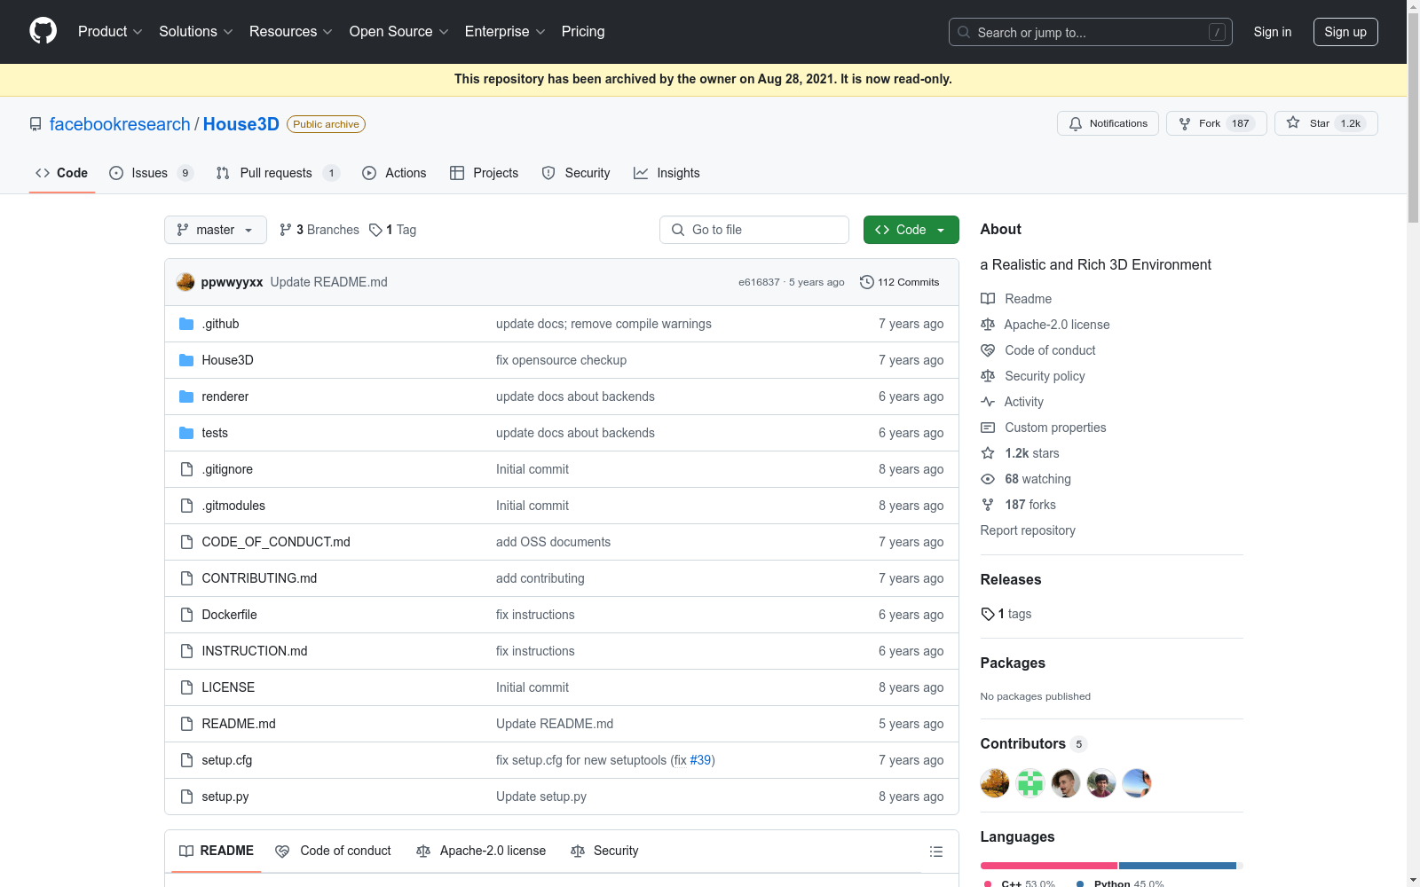The image size is (1420, 887).
Task: Expand the Solutions menu
Action: point(196,32)
